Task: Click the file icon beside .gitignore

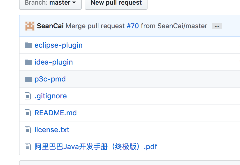Action: click(28, 96)
